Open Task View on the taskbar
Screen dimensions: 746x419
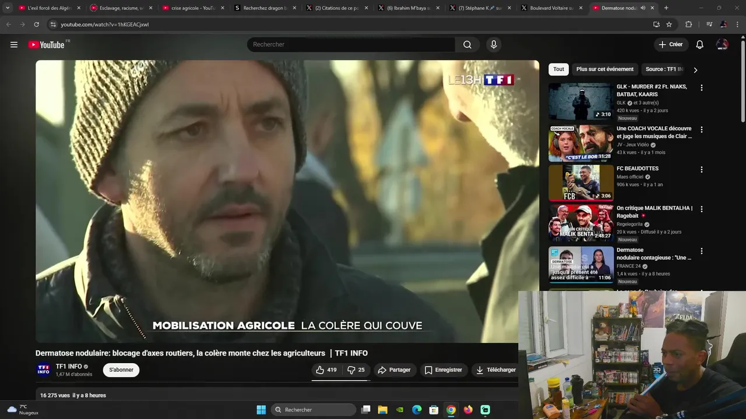pyautogui.click(x=366, y=410)
